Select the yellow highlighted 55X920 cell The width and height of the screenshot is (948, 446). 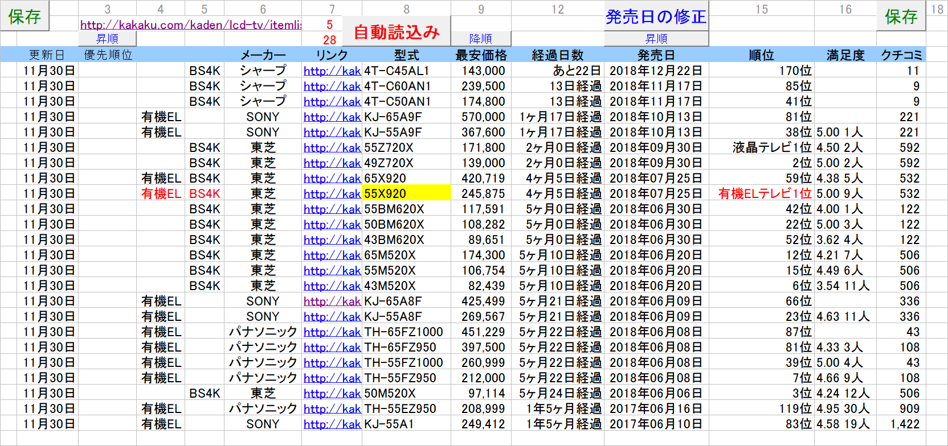coord(406,193)
